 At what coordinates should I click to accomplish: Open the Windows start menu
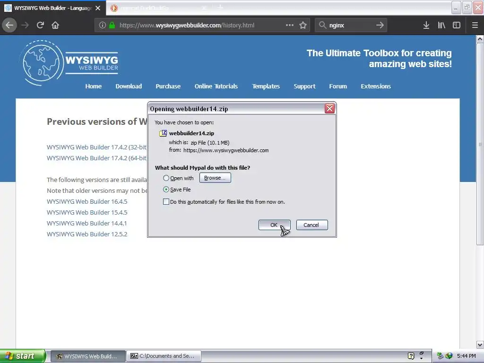click(x=23, y=356)
